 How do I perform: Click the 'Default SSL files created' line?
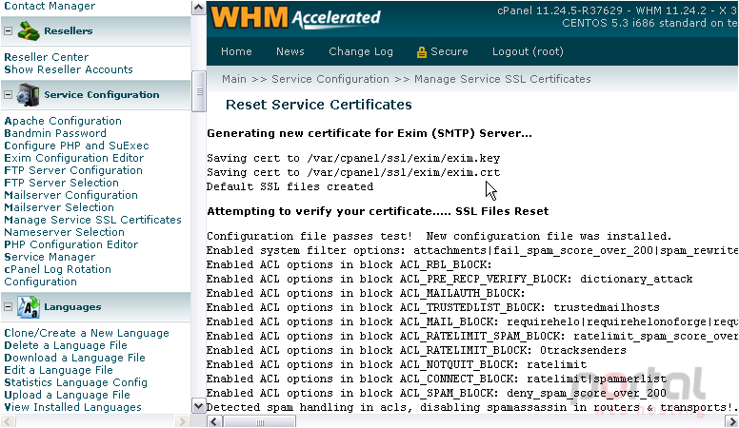click(290, 187)
